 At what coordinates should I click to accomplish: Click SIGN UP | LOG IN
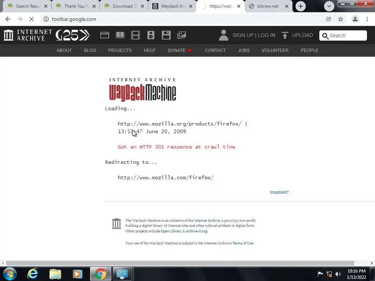[254, 35]
